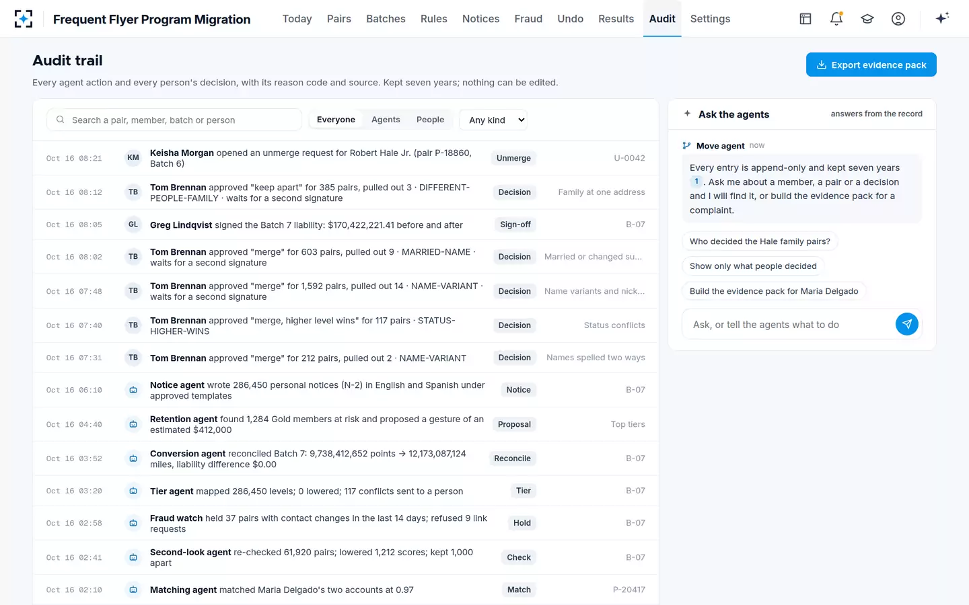Click the Second-look agent row's bot icon
The width and height of the screenshot is (969, 605).
pyautogui.click(x=133, y=557)
